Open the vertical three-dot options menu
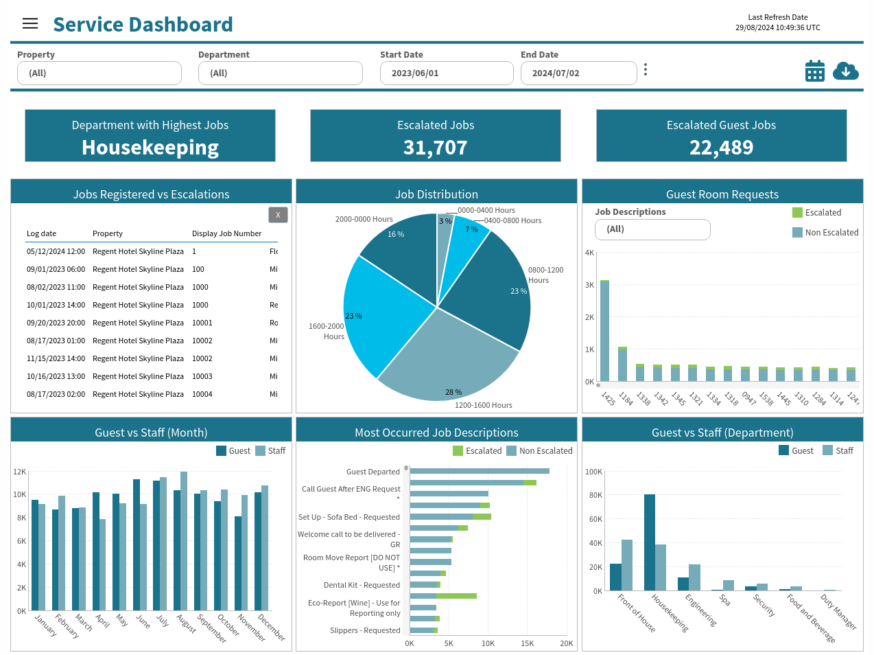 [x=646, y=70]
